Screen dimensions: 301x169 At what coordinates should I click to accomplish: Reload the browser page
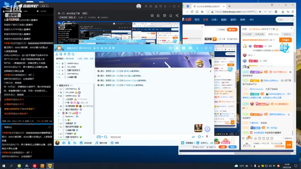pyautogui.click(x=192, y=12)
